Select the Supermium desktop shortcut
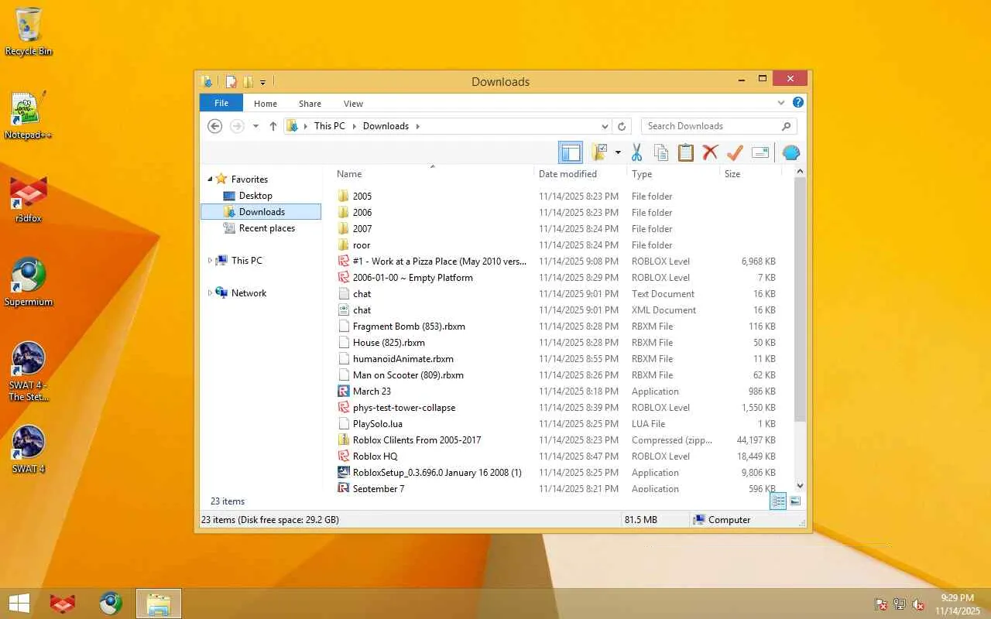The image size is (991, 619). (x=29, y=282)
